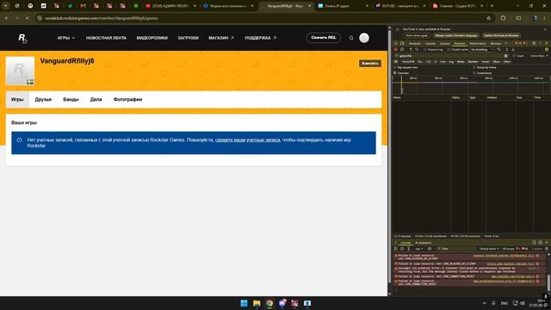The image size is (551, 310).
Task: Switch to the Банды profile tab
Action: click(71, 100)
